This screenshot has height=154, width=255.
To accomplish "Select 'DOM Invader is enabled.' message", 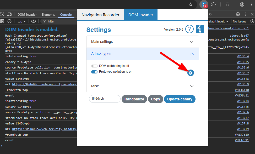I will (32, 29).
